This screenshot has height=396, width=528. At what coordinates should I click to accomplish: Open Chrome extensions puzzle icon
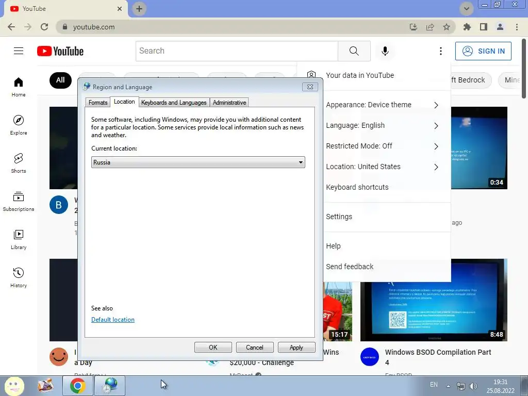tap(467, 27)
